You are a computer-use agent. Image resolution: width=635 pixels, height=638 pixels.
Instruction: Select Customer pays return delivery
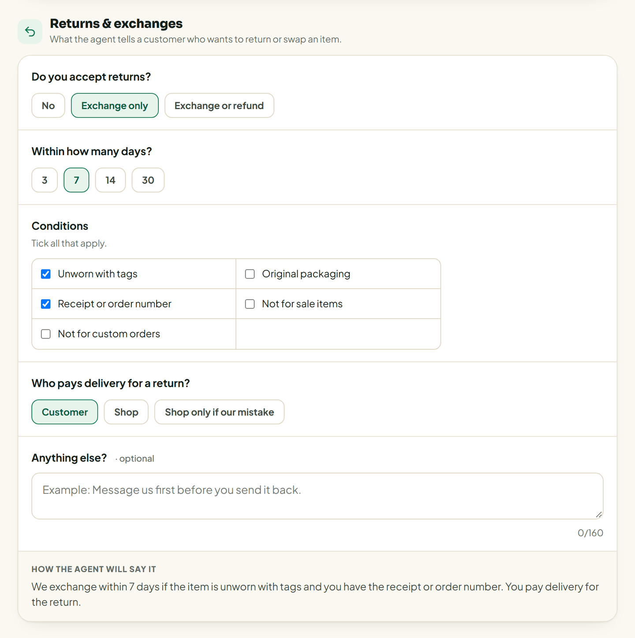point(65,412)
